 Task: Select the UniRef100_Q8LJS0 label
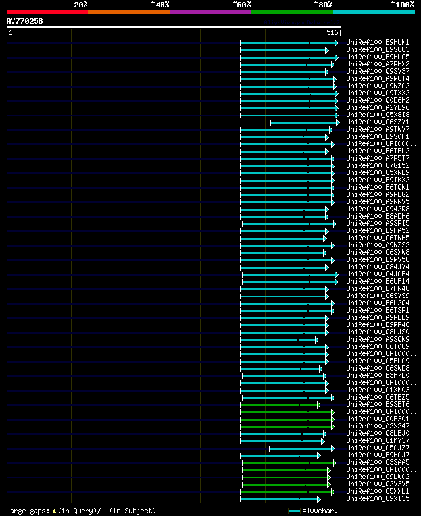coord(378,332)
